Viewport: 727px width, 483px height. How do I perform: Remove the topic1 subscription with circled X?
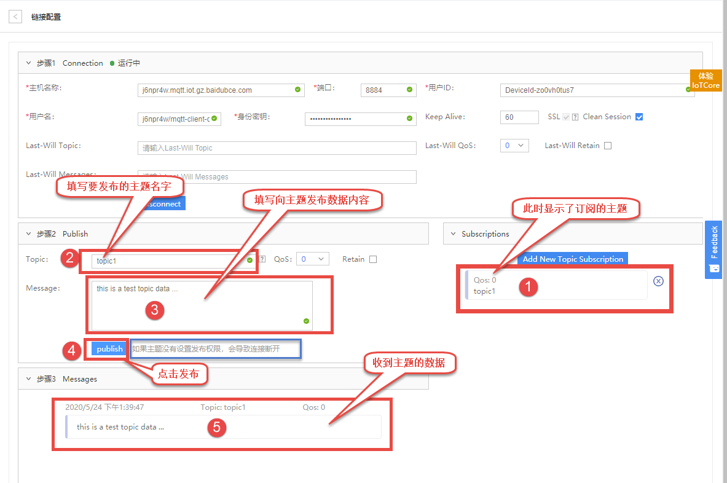pyautogui.click(x=658, y=281)
